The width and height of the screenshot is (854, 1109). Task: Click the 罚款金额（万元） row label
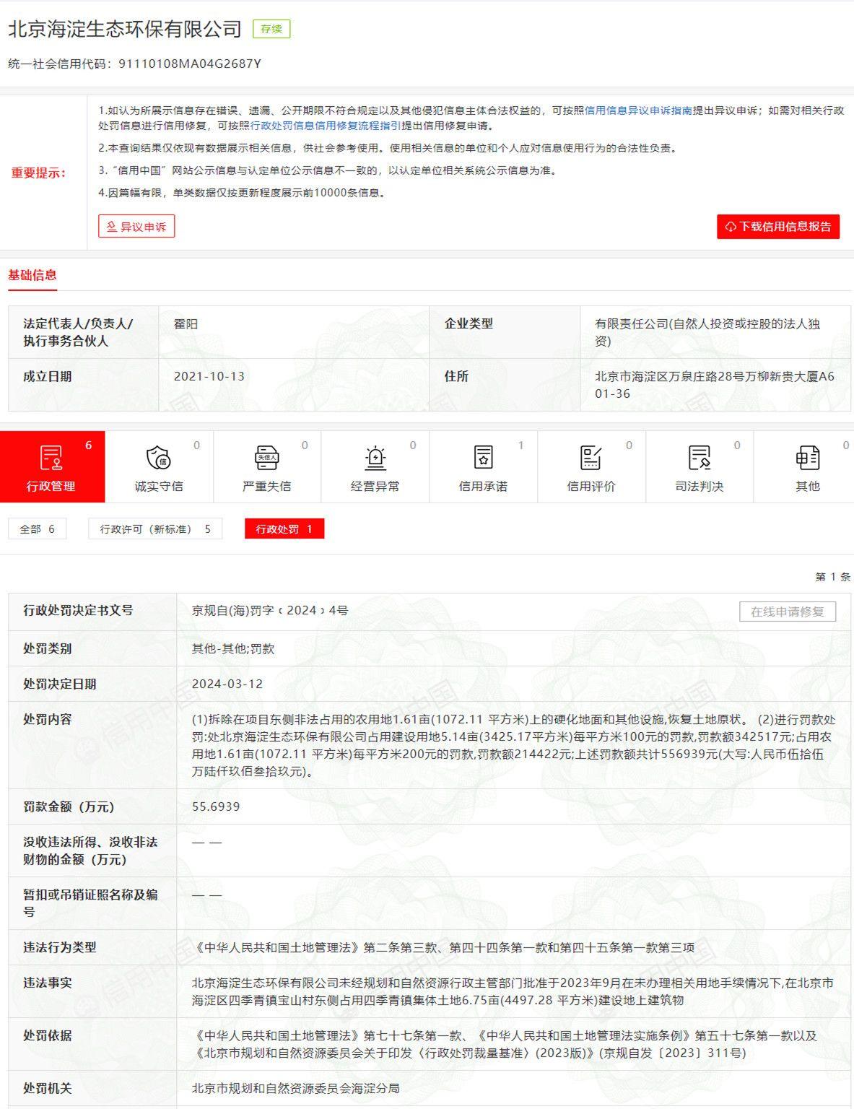[69, 807]
